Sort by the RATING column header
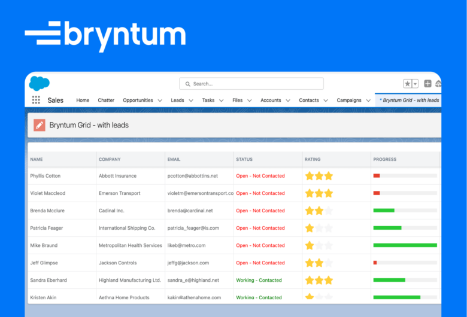467x317 pixels. click(x=336, y=159)
